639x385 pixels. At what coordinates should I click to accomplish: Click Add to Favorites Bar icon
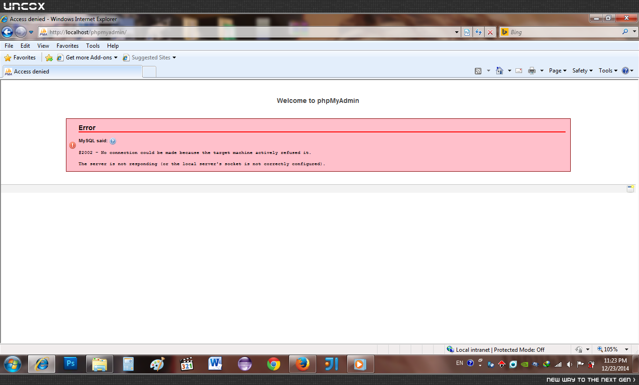coord(49,58)
